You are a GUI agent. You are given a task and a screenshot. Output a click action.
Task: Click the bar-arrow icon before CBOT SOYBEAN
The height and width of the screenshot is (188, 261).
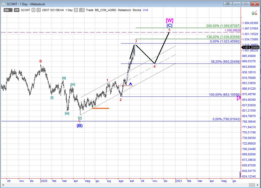coord(38,10)
